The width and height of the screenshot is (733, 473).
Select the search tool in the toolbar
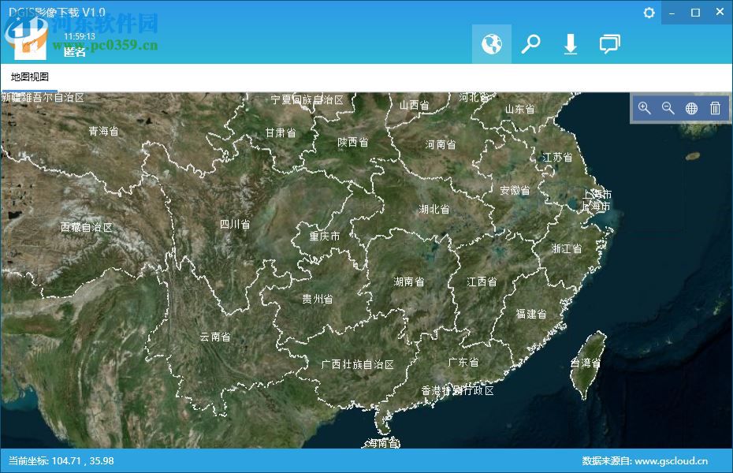(530, 44)
